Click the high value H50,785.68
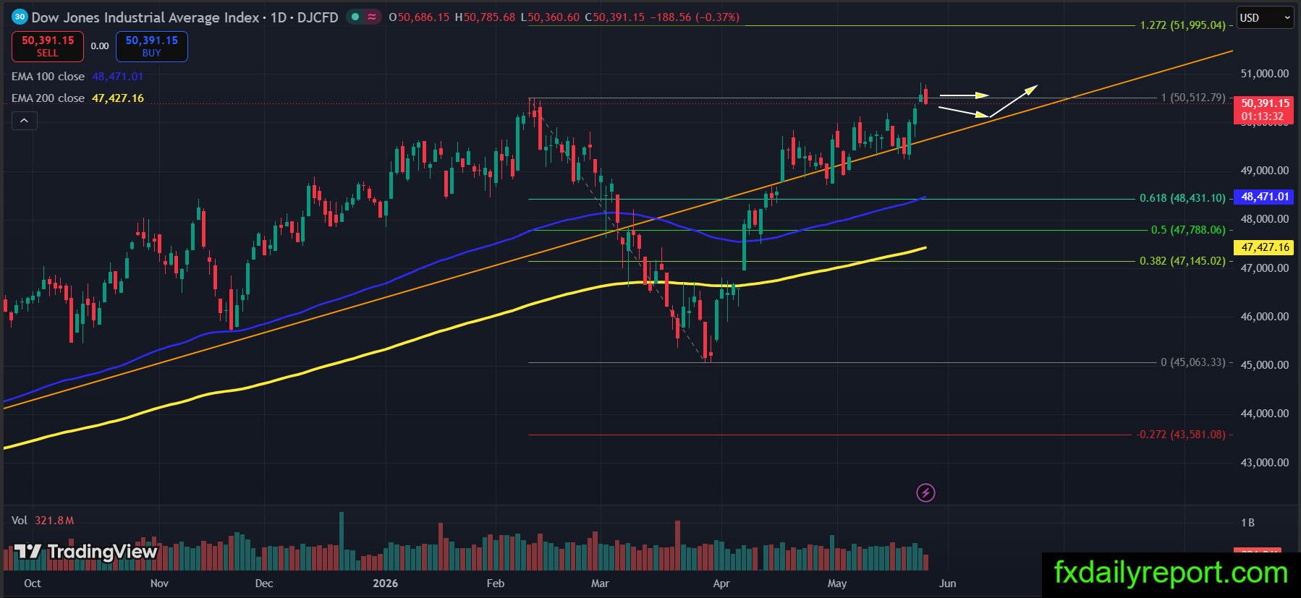Viewport: 1301px width, 598px height. (485, 17)
